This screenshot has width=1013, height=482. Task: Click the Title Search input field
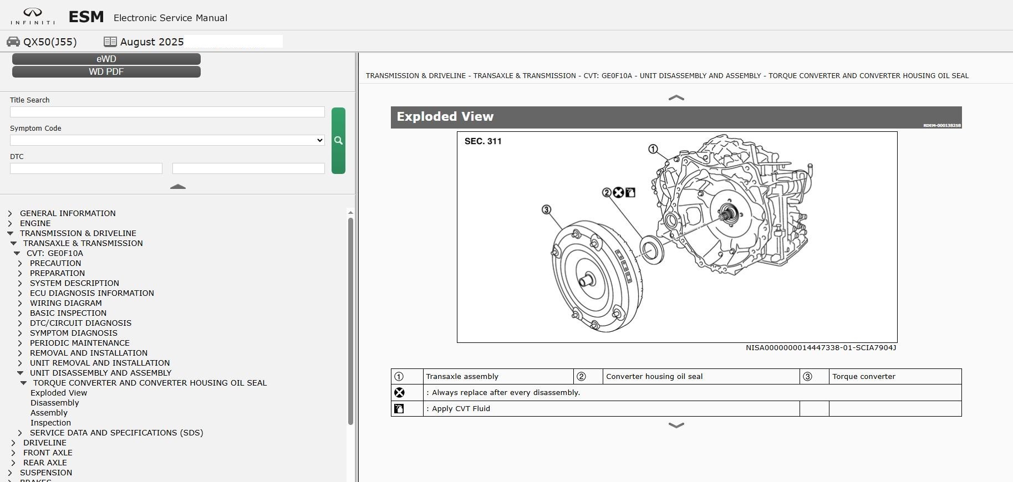[x=167, y=112]
